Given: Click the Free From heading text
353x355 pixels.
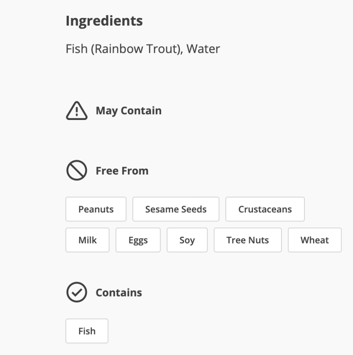Looking at the screenshot, I should [x=122, y=171].
